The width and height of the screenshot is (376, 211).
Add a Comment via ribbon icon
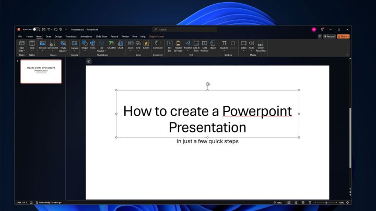[158, 44]
